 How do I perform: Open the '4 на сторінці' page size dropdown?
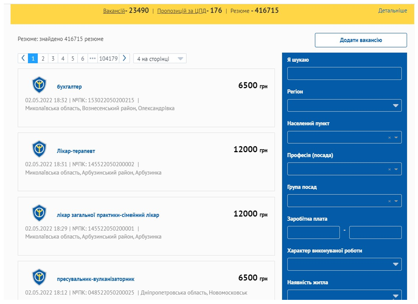tap(160, 59)
